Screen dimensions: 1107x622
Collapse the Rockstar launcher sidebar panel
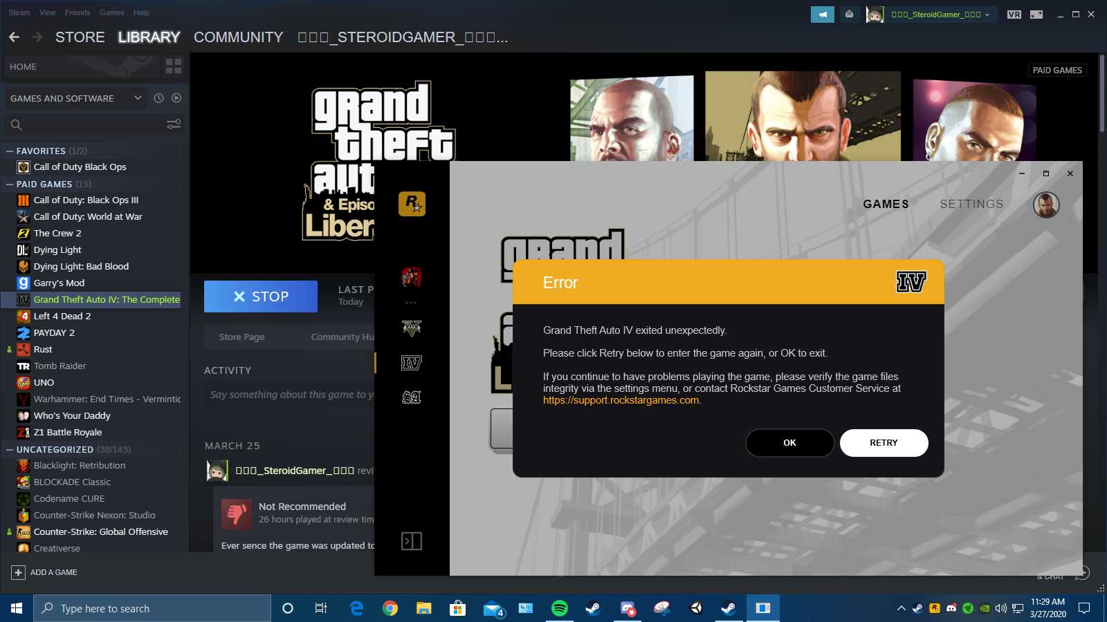click(x=412, y=541)
